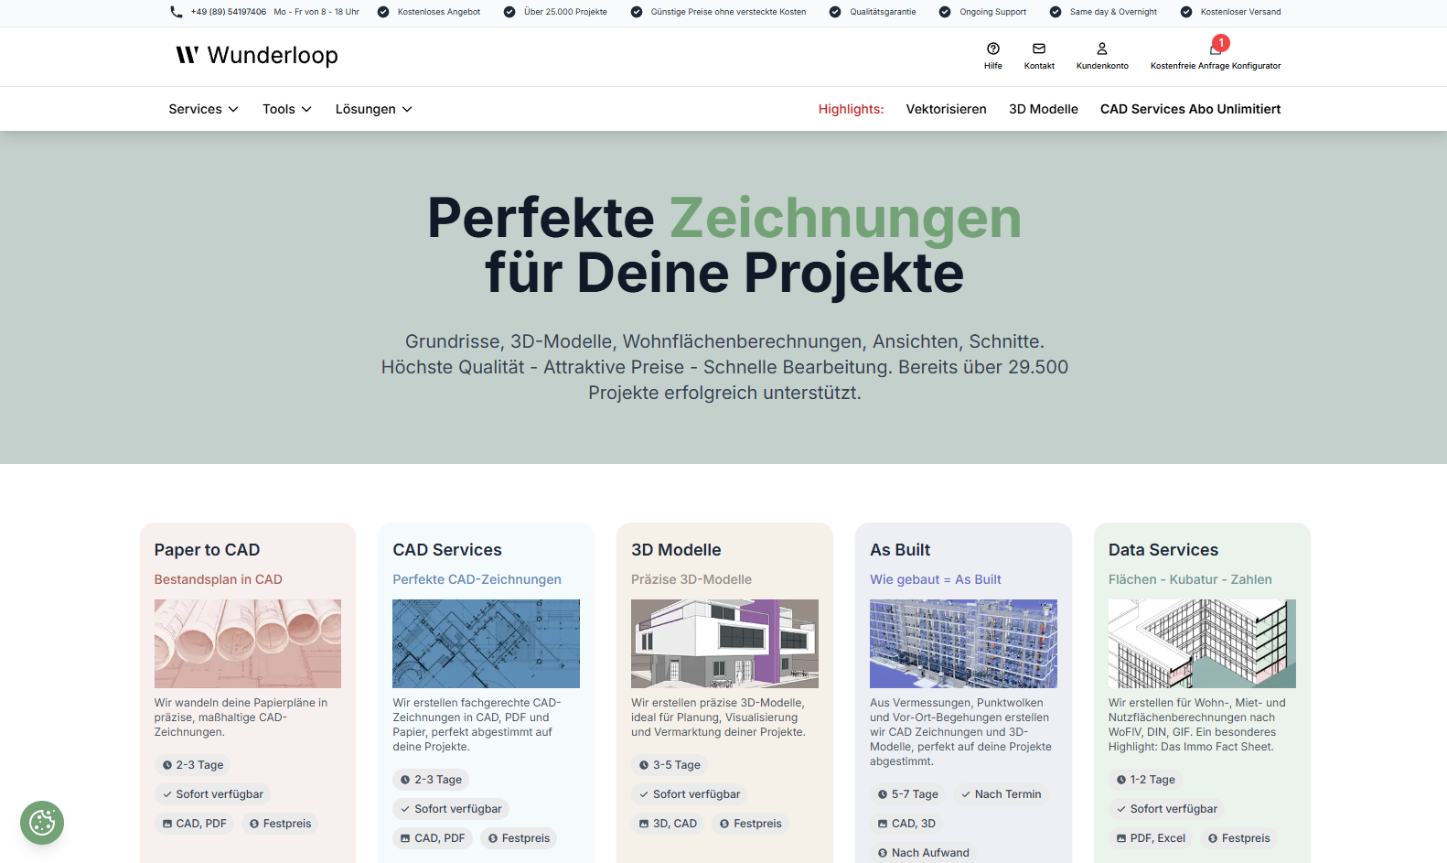This screenshot has width=1447, height=863.
Task: Open CAD Services Abo Unlimitiert
Action: (1190, 109)
